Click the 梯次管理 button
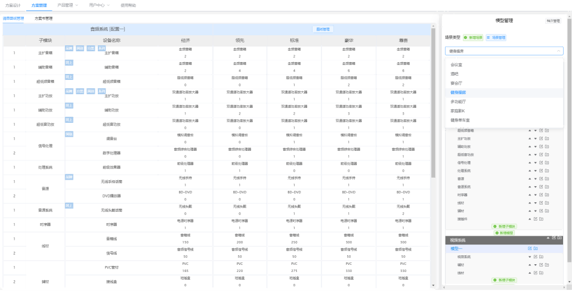This screenshot has width=572, height=303. pos(553,21)
